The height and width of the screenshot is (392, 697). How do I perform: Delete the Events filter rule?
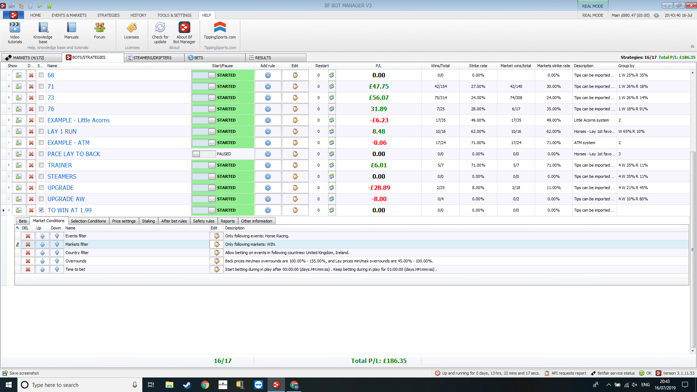(28, 236)
